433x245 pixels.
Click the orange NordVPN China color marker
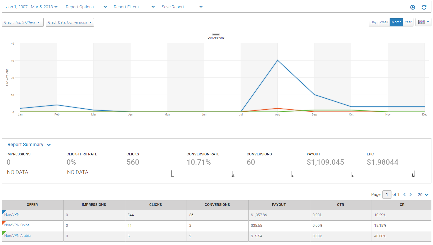pos(3,222)
